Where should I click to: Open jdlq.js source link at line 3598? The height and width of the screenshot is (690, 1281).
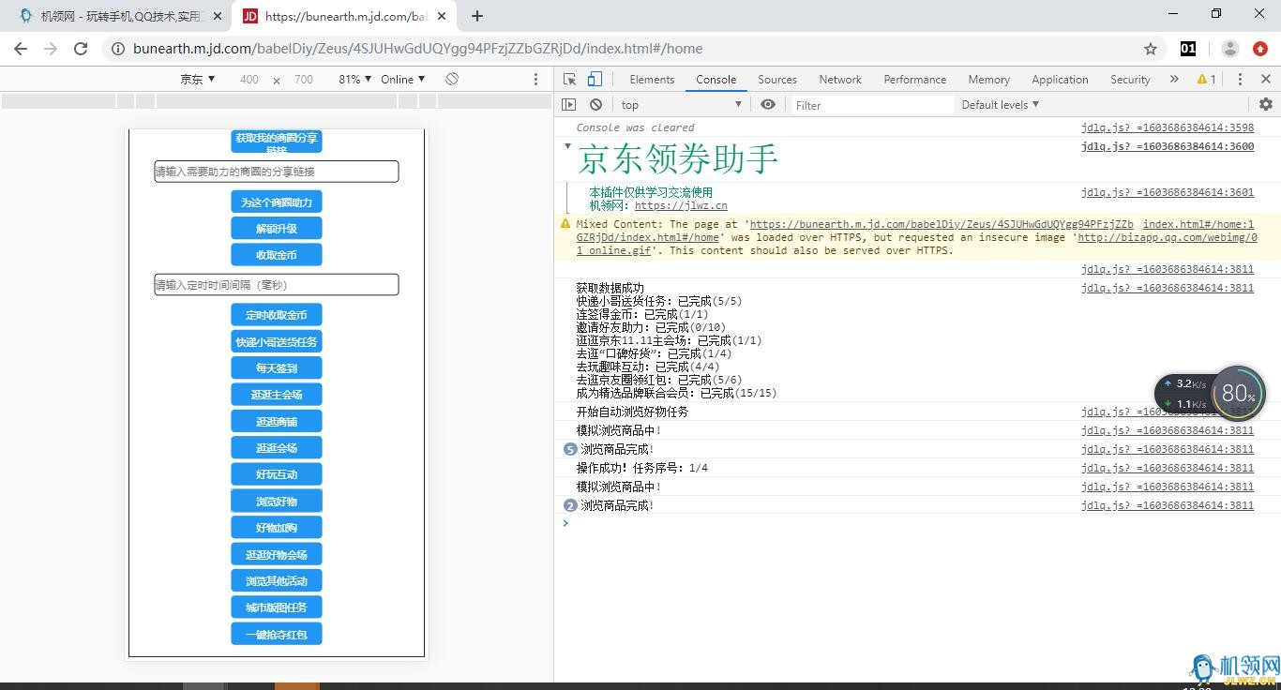(x=1168, y=127)
